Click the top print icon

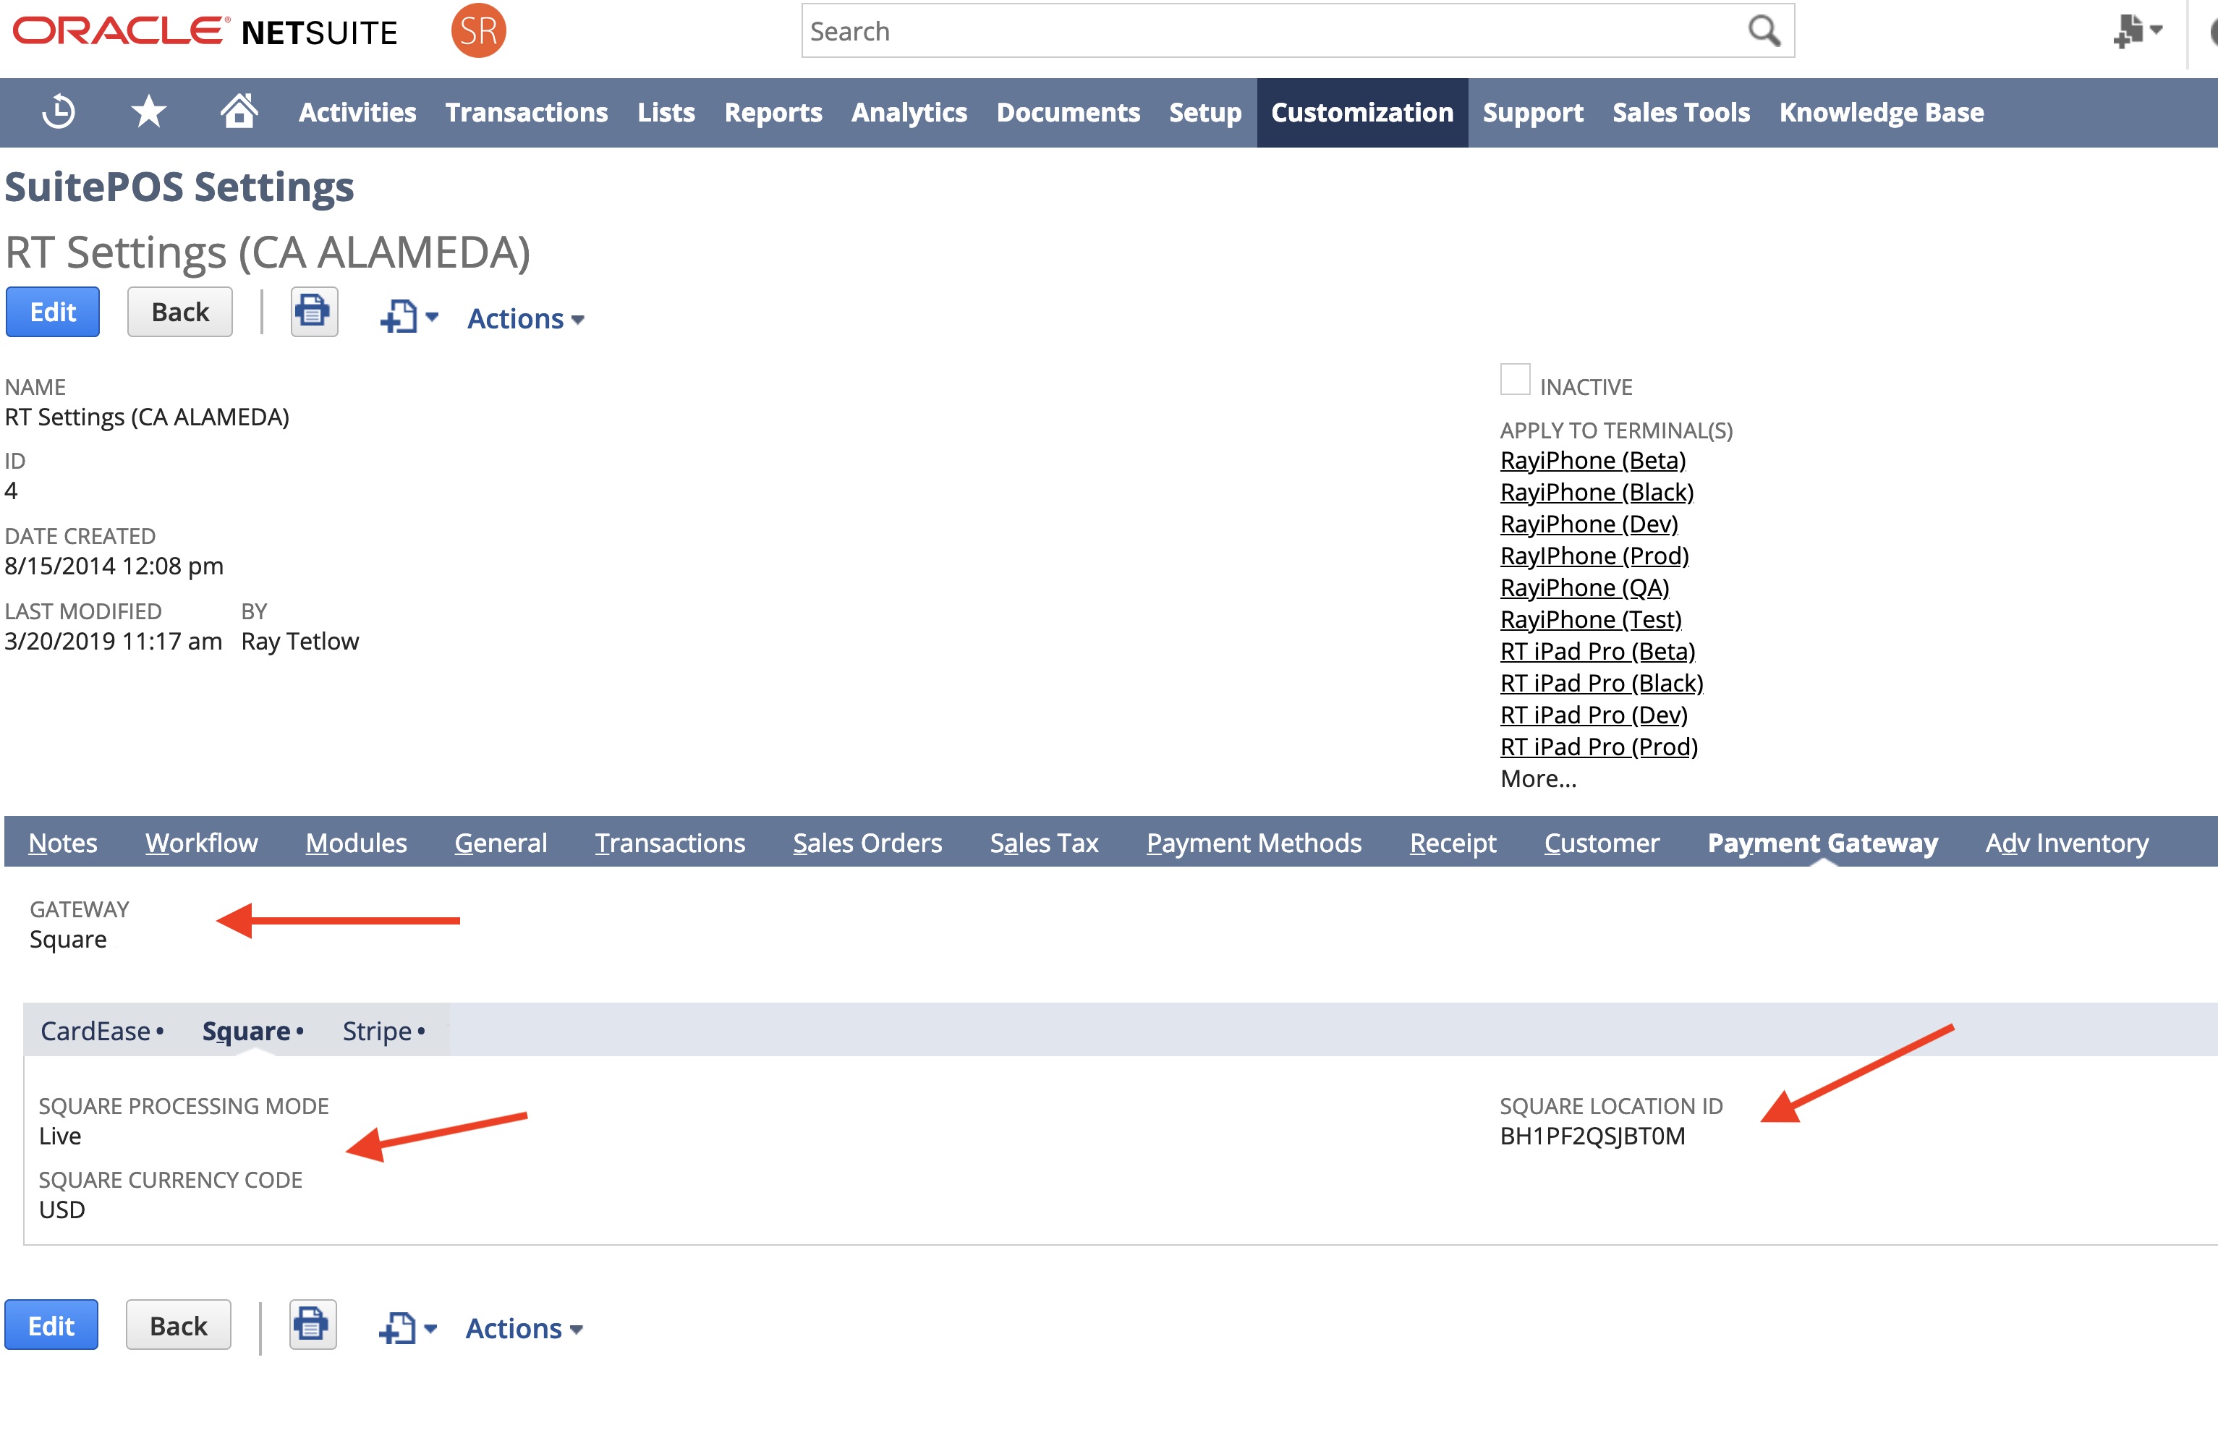(313, 311)
